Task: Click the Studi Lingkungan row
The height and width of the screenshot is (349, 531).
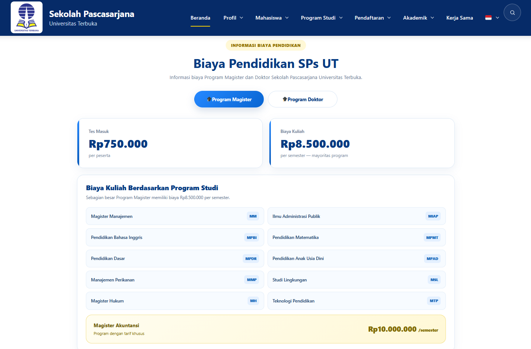Action: point(357,280)
